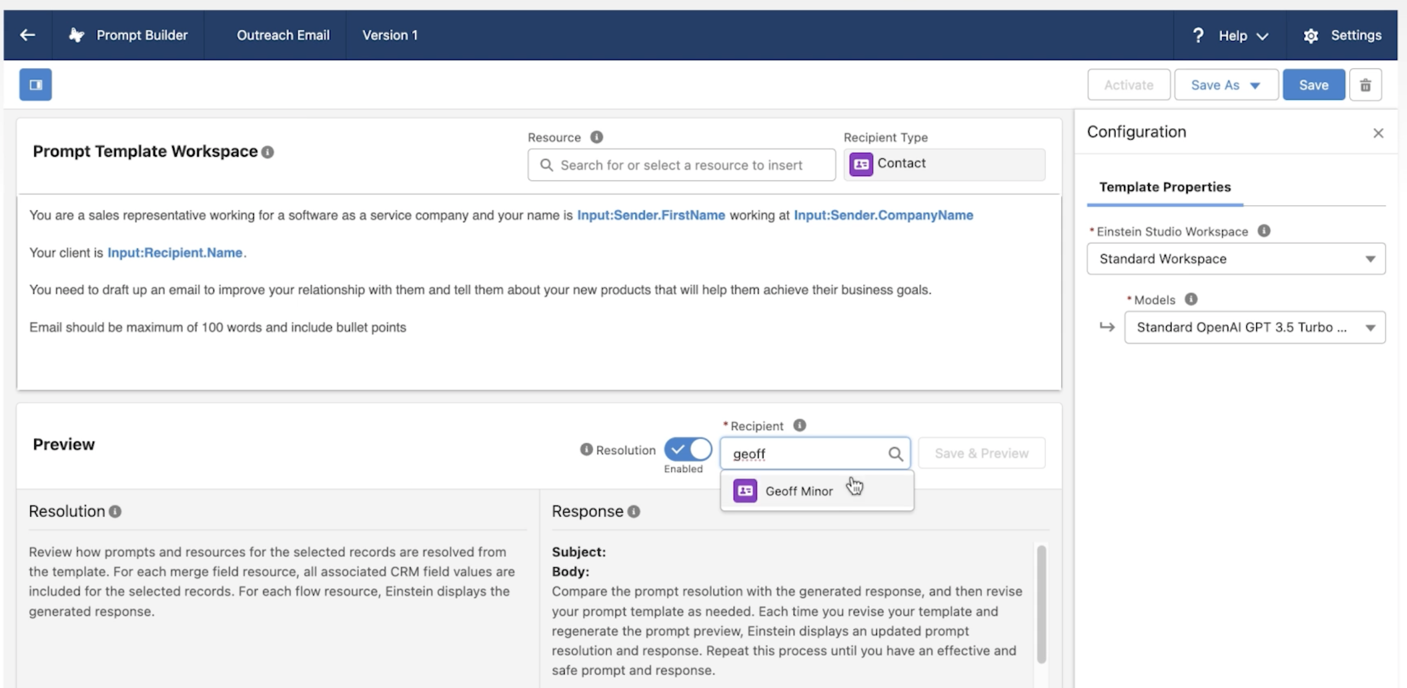
Task: Close the Configuration panel
Action: [x=1377, y=133]
